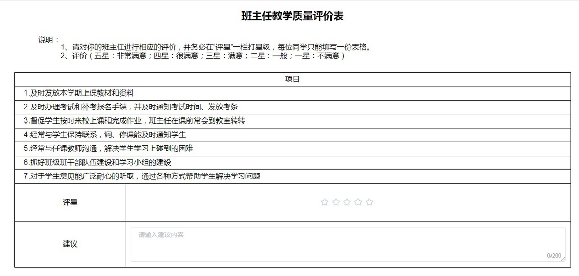Screen dimensions: 579x276
Task: Give five stars using the last star
Action: [x=370, y=202]
